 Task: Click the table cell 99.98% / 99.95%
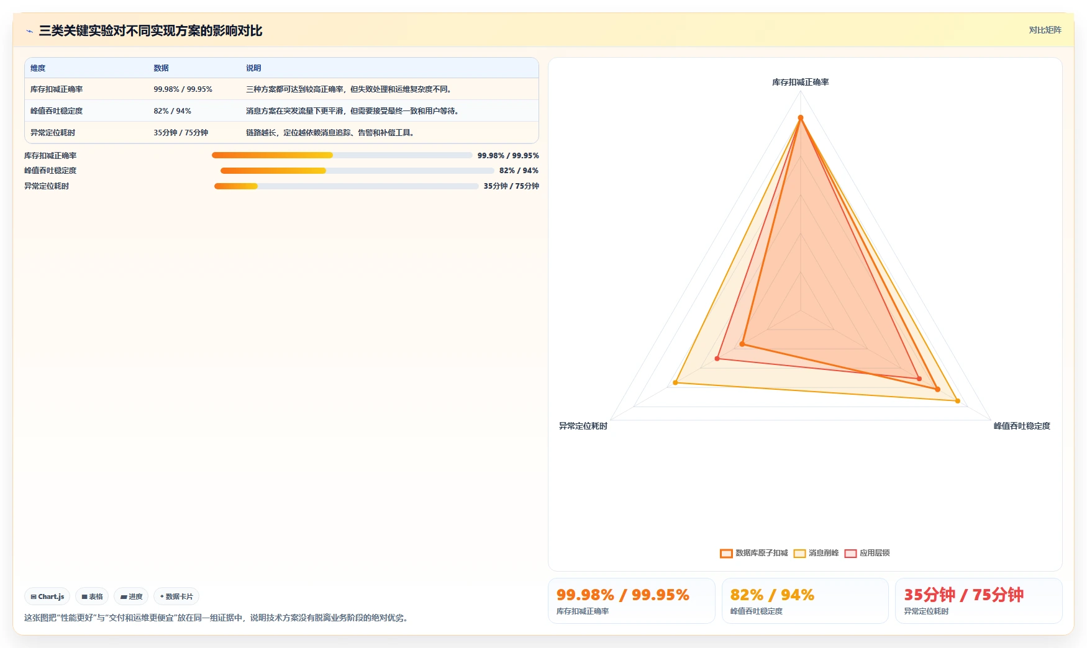(x=183, y=89)
